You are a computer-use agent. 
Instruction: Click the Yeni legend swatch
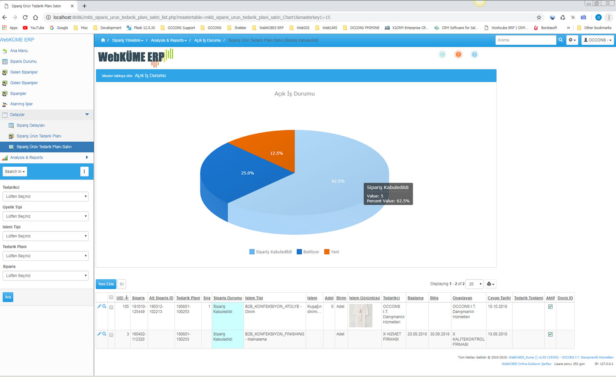pyautogui.click(x=327, y=252)
